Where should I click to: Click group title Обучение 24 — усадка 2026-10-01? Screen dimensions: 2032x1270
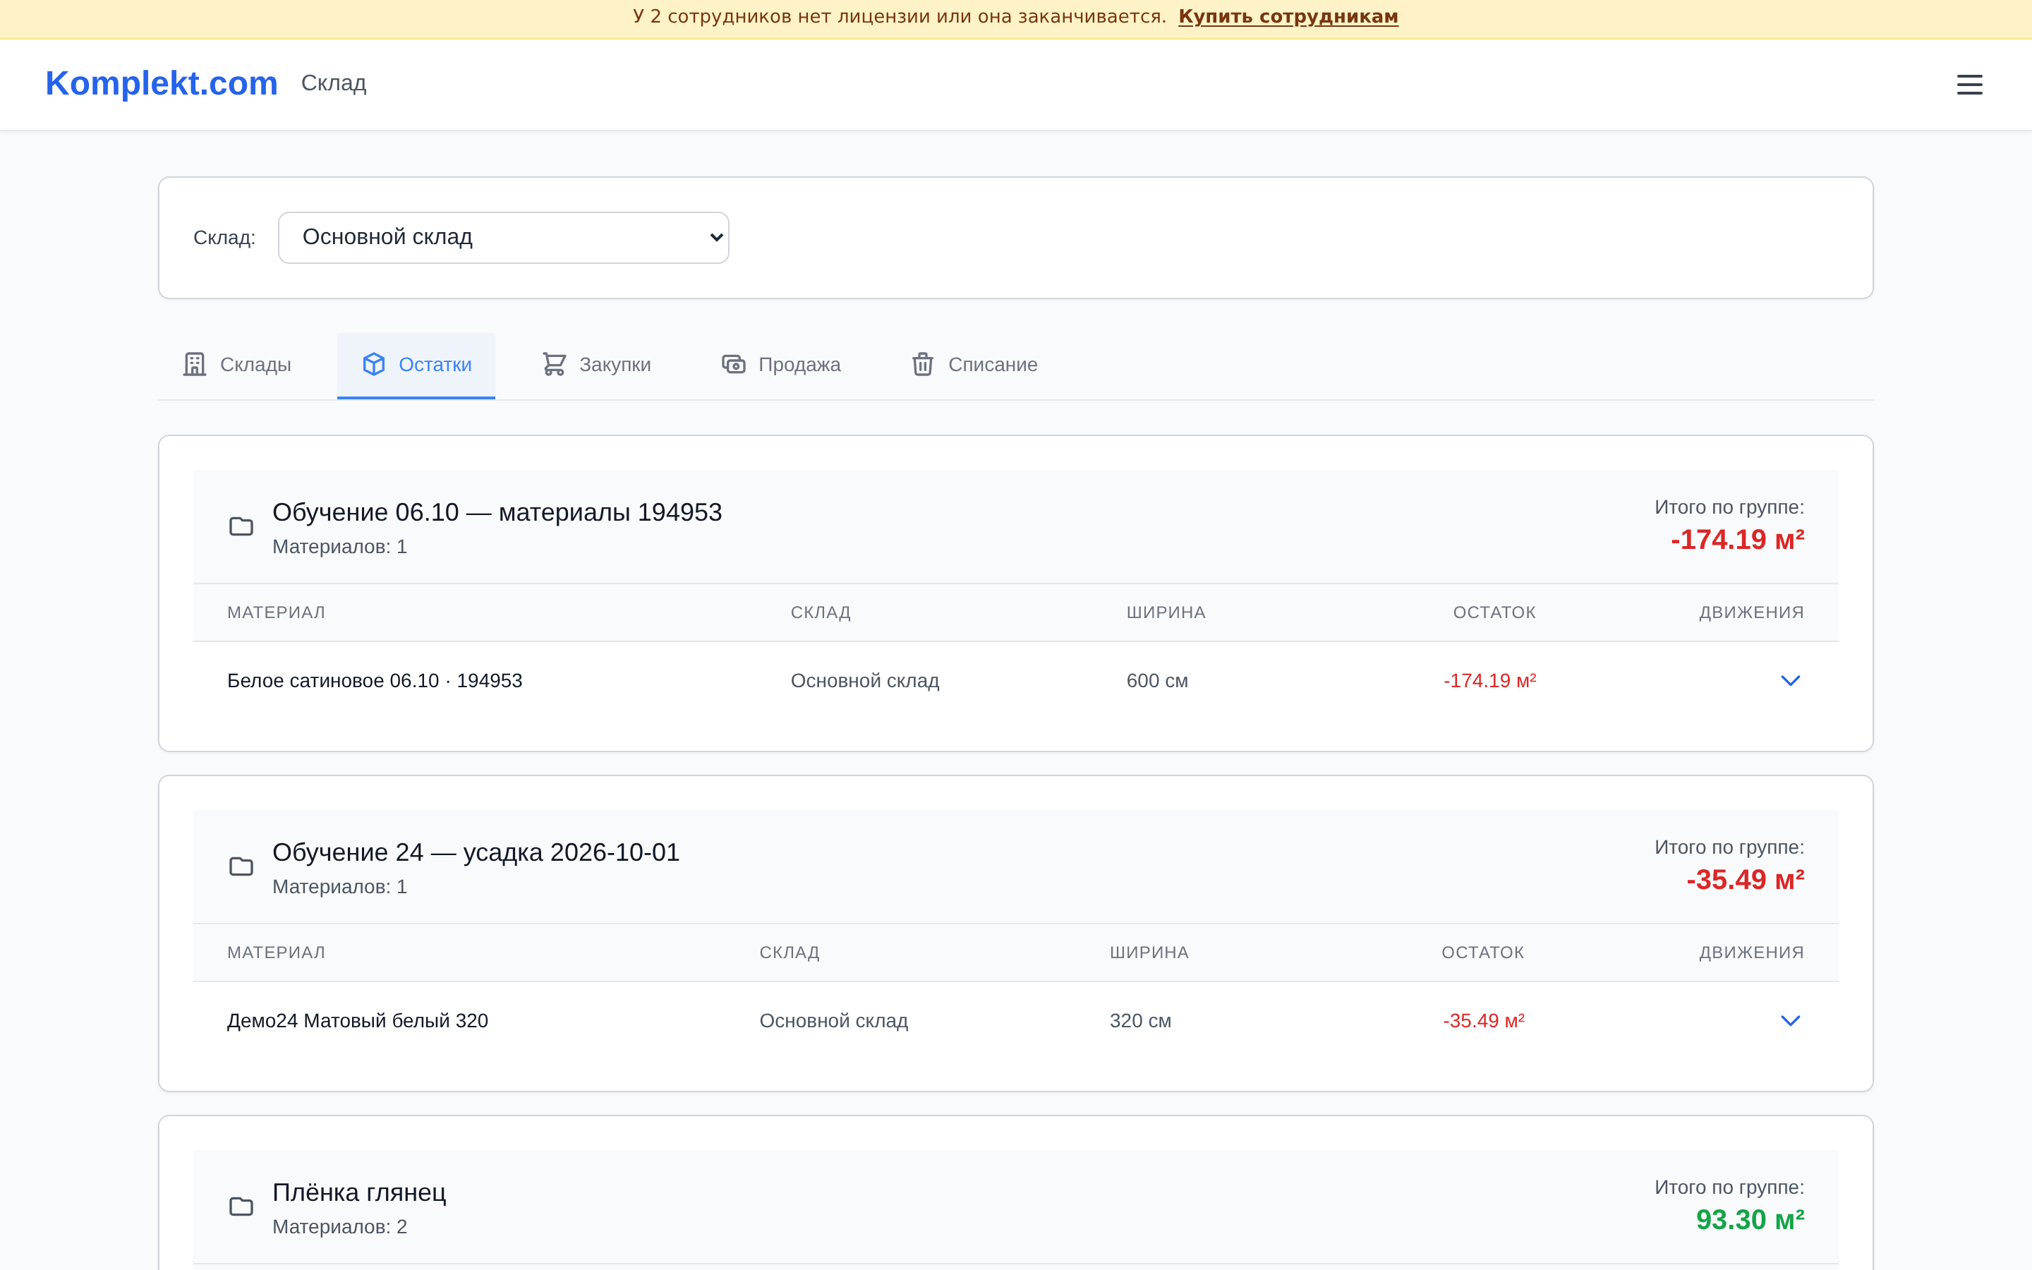tap(476, 852)
